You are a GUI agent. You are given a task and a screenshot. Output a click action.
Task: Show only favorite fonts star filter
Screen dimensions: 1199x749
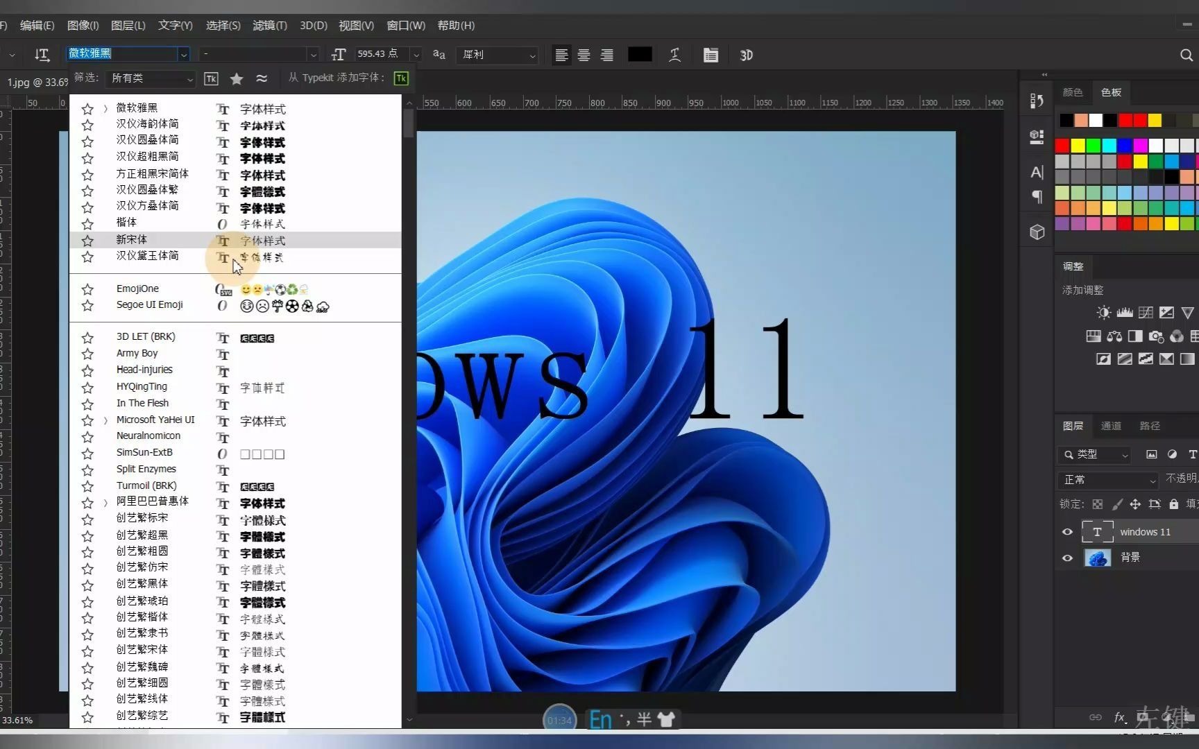[x=237, y=78]
